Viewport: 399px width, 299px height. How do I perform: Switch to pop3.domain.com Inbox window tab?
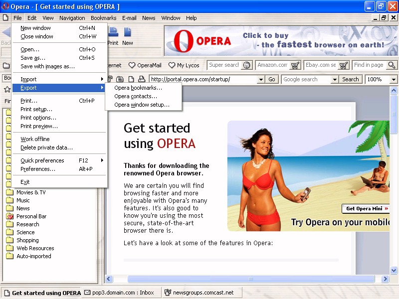[x=120, y=293]
